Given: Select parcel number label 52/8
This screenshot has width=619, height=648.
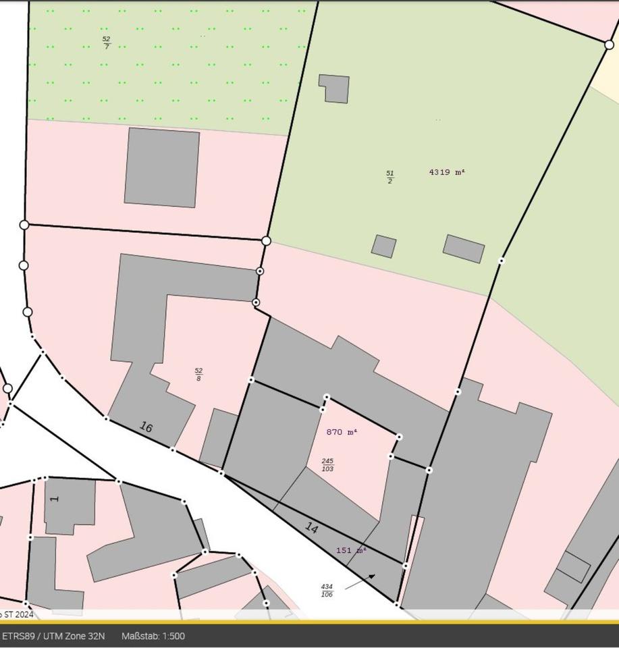Looking at the screenshot, I should (x=198, y=374).
